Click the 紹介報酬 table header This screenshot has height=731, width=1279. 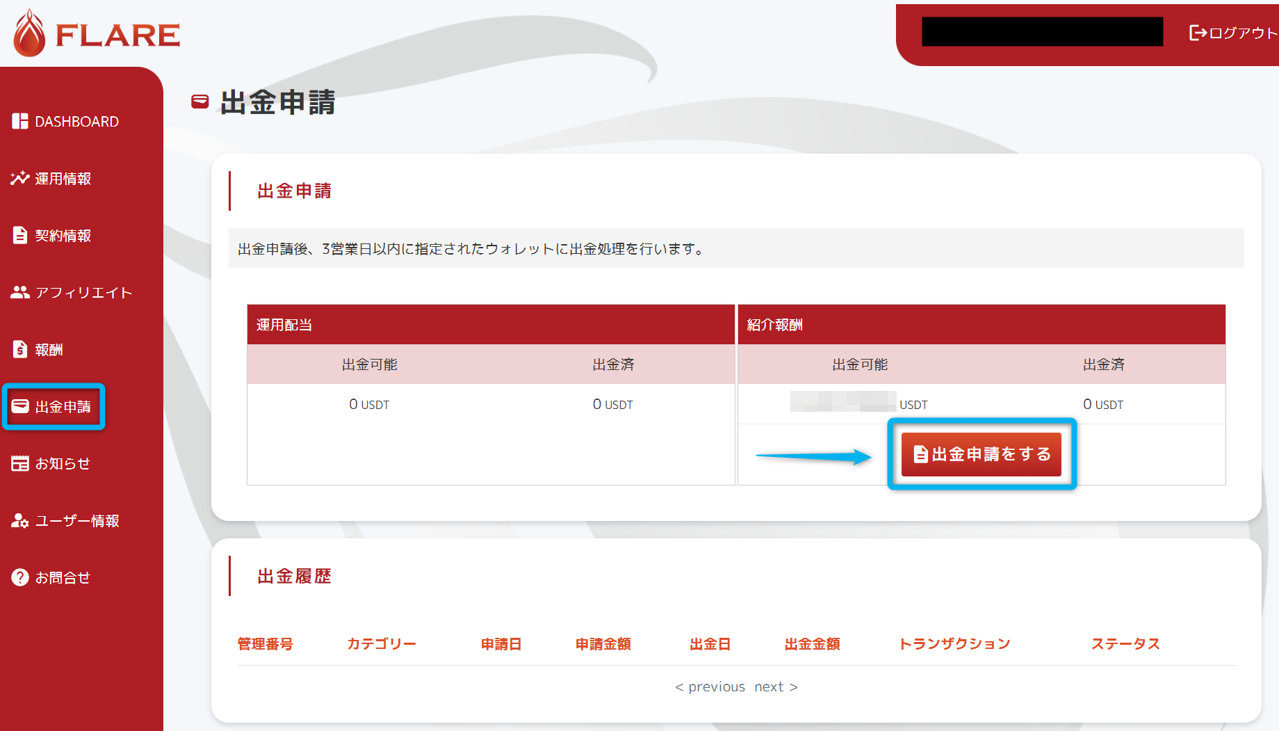point(981,324)
